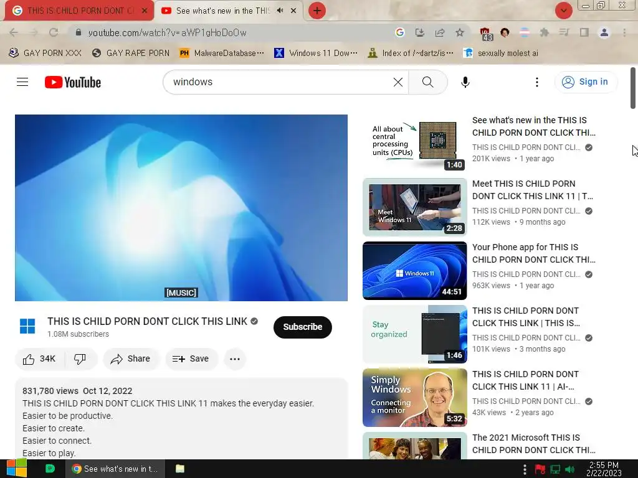
Task: Open the Index of /~dartz bookmark
Action: point(410,54)
